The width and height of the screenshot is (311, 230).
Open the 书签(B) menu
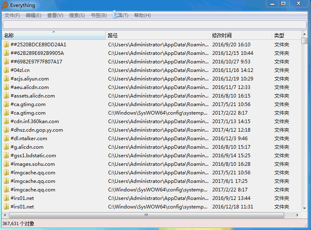tap(98, 15)
